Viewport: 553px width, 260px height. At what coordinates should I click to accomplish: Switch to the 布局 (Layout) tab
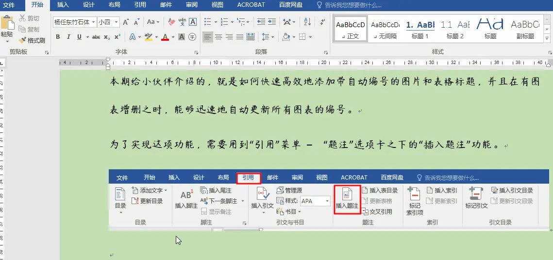coord(114,5)
